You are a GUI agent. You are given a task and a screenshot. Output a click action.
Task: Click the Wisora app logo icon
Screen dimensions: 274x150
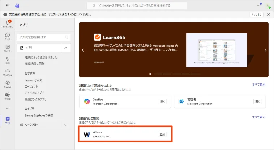(87, 134)
